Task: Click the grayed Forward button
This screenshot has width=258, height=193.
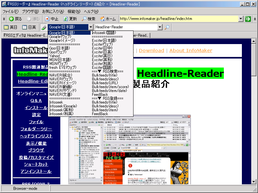Action: point(33,19)
